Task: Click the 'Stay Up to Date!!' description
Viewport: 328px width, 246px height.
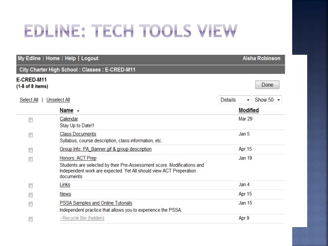Action: tap(77, 126)
